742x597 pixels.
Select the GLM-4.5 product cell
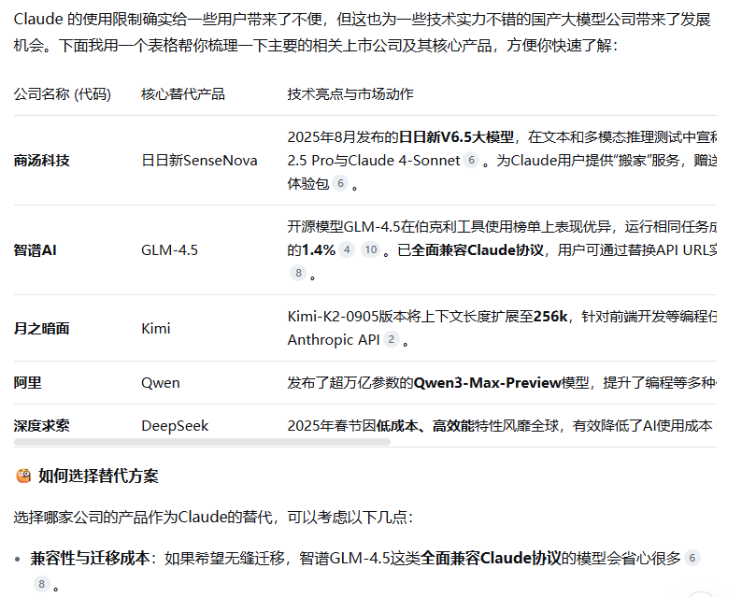tap(169, 249)
